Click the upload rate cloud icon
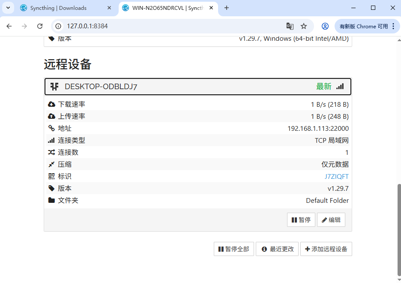The height and width of the screenshot is (283, 401). pyautogui.click(x=52, y=116)
